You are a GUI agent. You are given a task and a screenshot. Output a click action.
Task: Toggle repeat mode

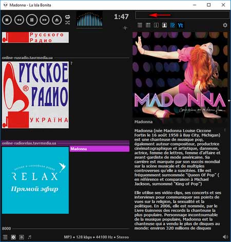click(67, 17)
